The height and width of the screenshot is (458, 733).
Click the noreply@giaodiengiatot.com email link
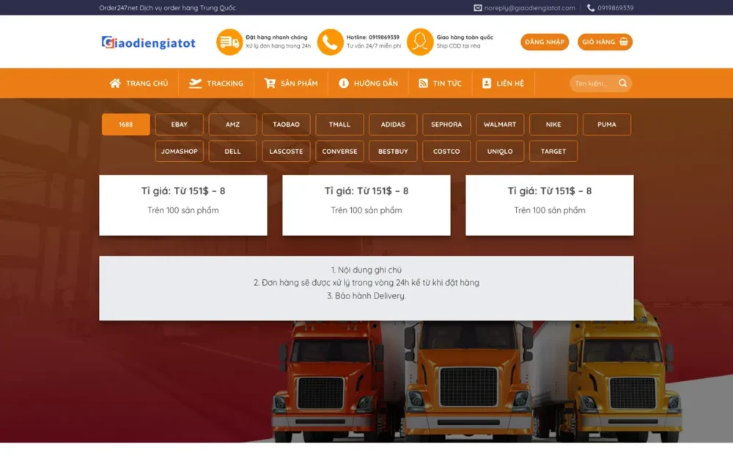(x=530, y=8)
